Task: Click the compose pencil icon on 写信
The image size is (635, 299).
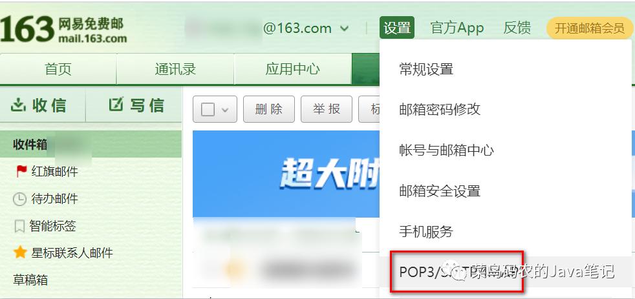Action: pyautogui.click(x=115, y=105)
